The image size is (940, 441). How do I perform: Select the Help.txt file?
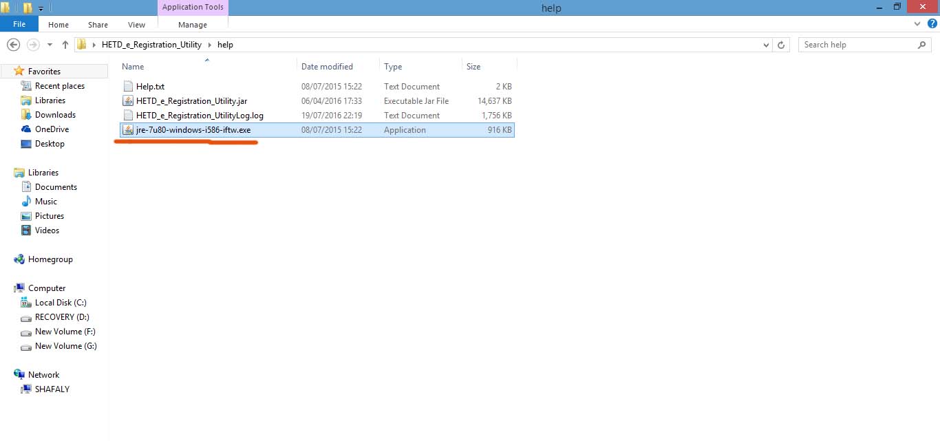[x=150, y=87]
